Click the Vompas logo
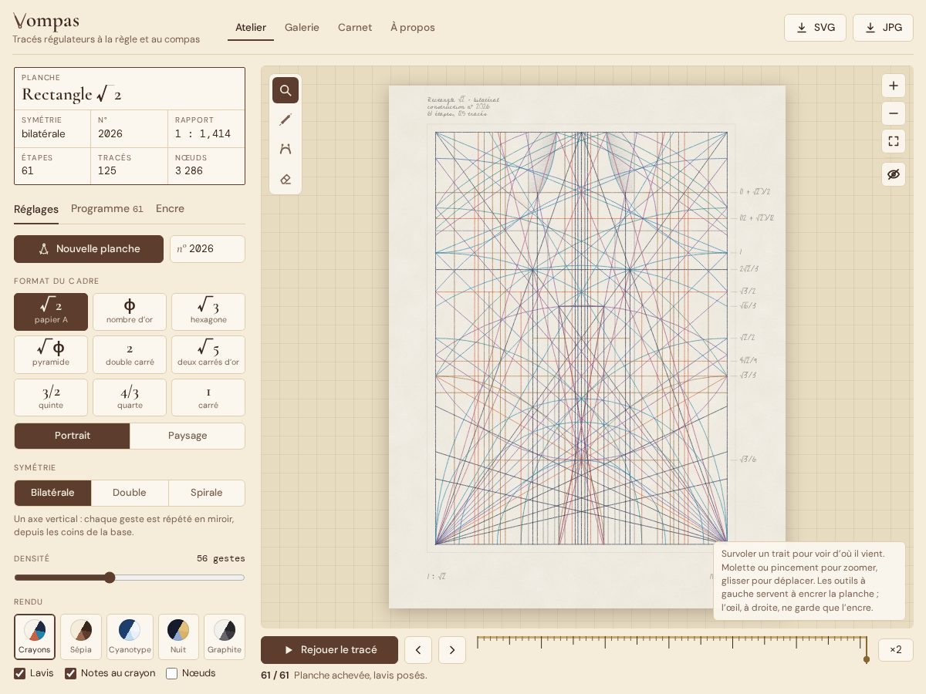The image size is (926, 694). (46, 21)
